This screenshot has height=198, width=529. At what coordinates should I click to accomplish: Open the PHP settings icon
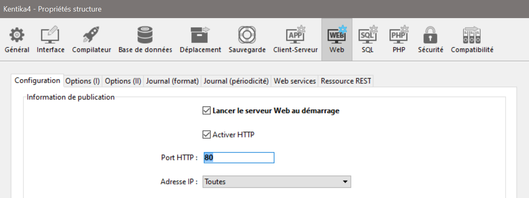pyautogui.click(x=399, y=40)
